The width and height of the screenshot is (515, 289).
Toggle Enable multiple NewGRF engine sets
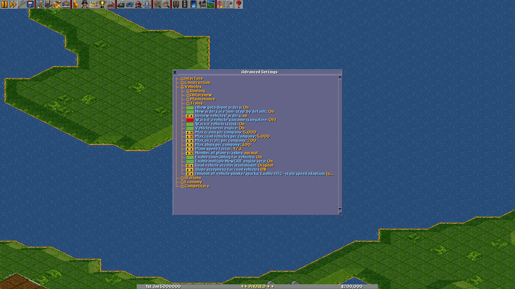pos(190,161)
